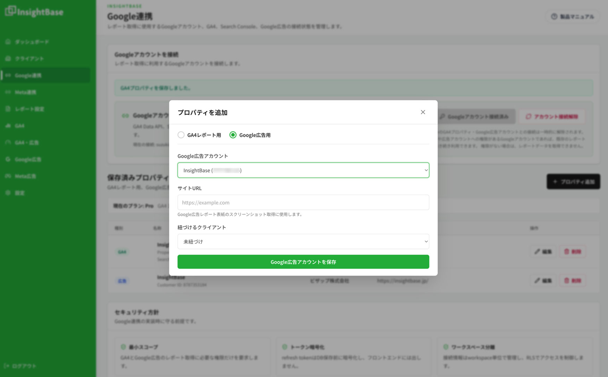Click Googleアカウント接続済み button
The width and height of the screenshot is (608, 377).
click(x=476, y=117)
